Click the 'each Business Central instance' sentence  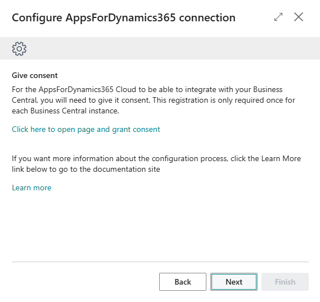point(65,111)
